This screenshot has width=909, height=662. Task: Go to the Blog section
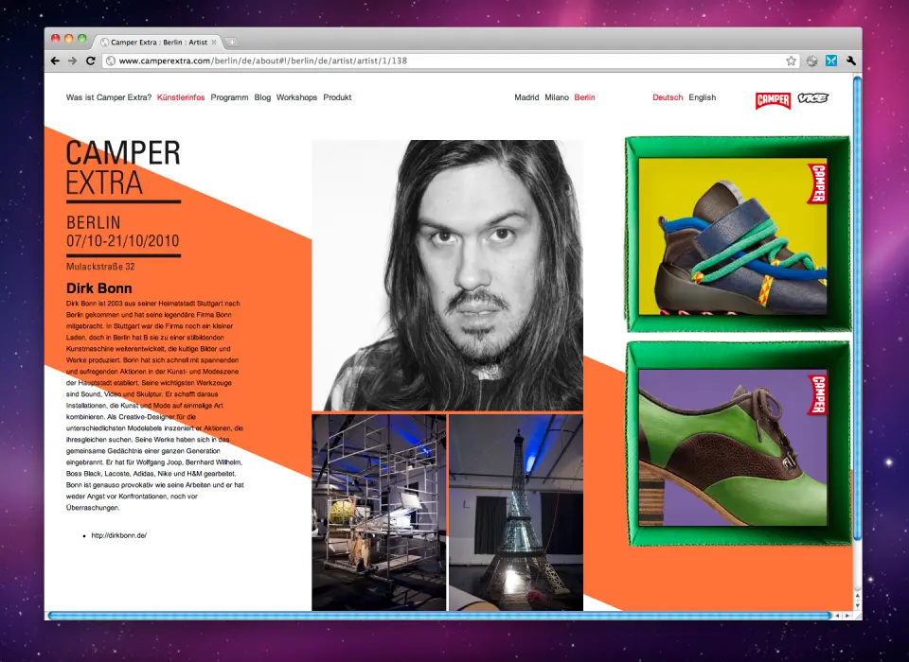(262, 97)
